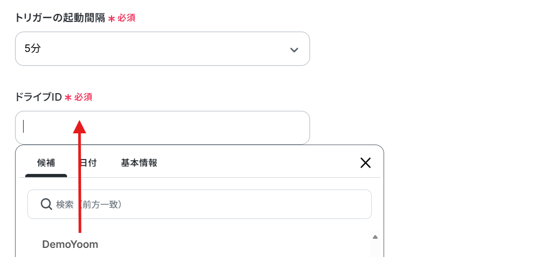Open the トリガーの起動間隔 dropdown

click(162, 49)
